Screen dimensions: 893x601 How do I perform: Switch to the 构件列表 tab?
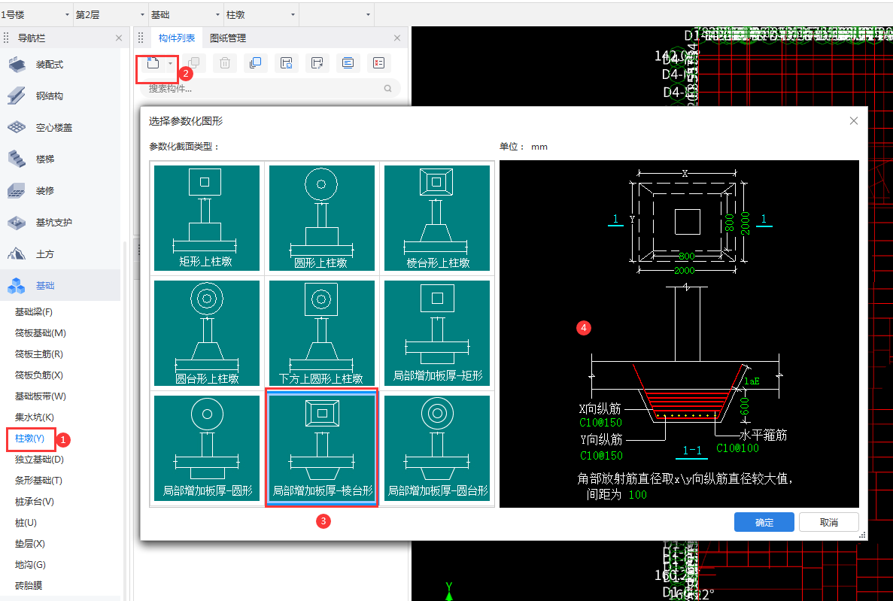tap(177, 38)
